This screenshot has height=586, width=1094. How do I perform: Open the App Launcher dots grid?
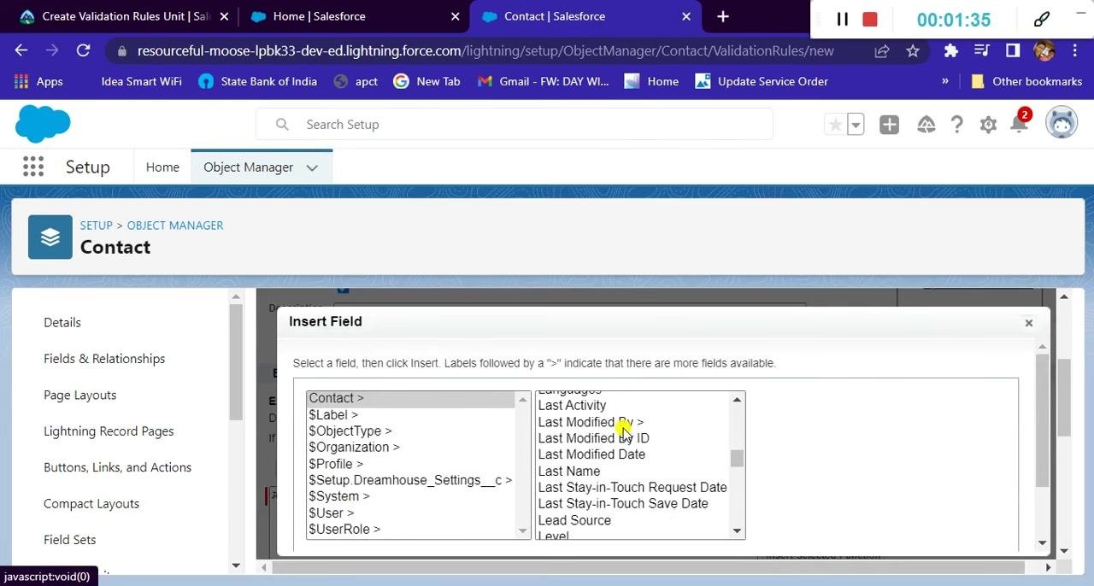33,167
